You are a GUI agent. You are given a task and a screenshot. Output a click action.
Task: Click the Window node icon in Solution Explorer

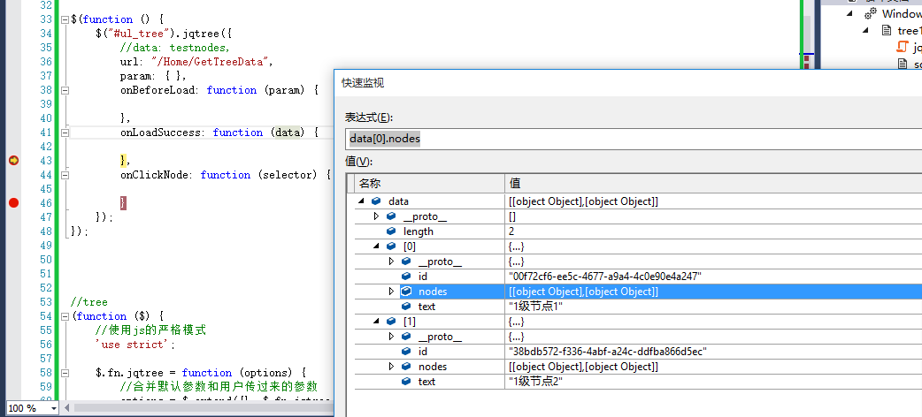(x=871, y=13)
